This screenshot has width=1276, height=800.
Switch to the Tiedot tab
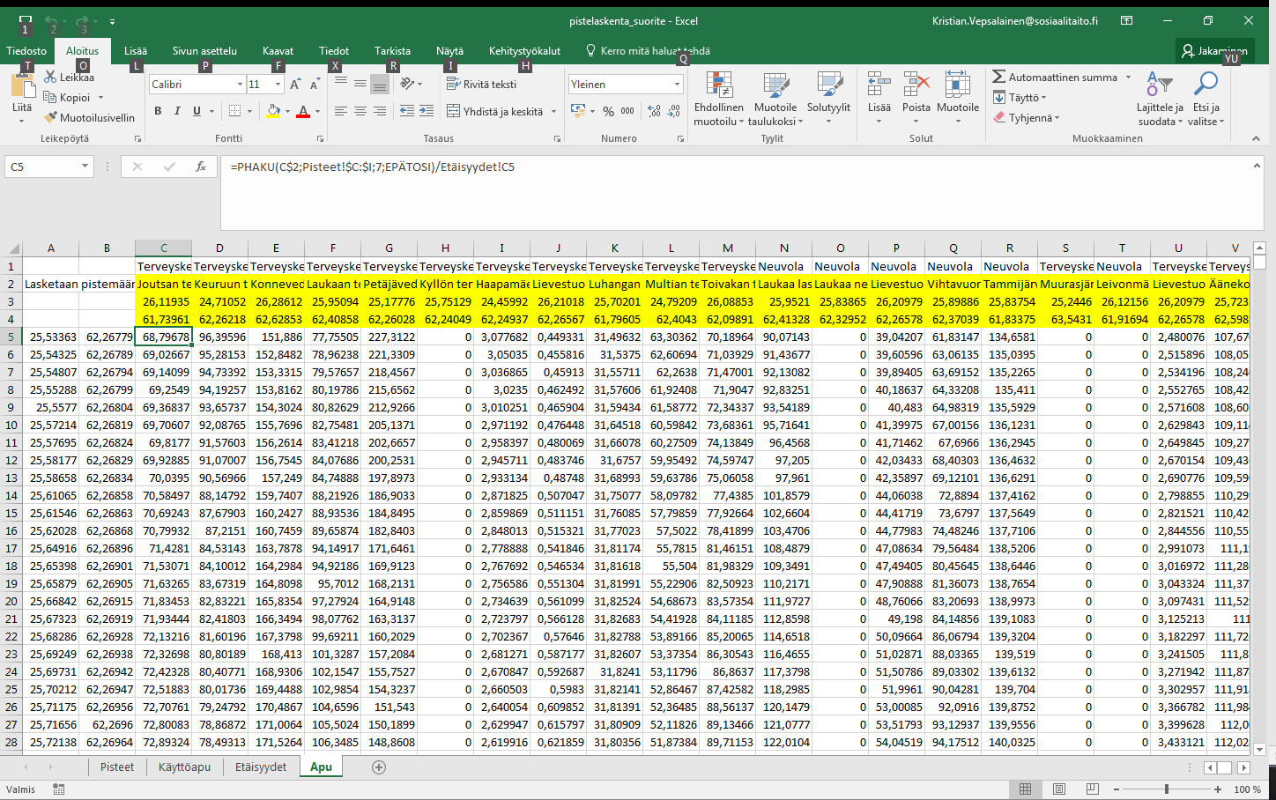coord(334,51)
